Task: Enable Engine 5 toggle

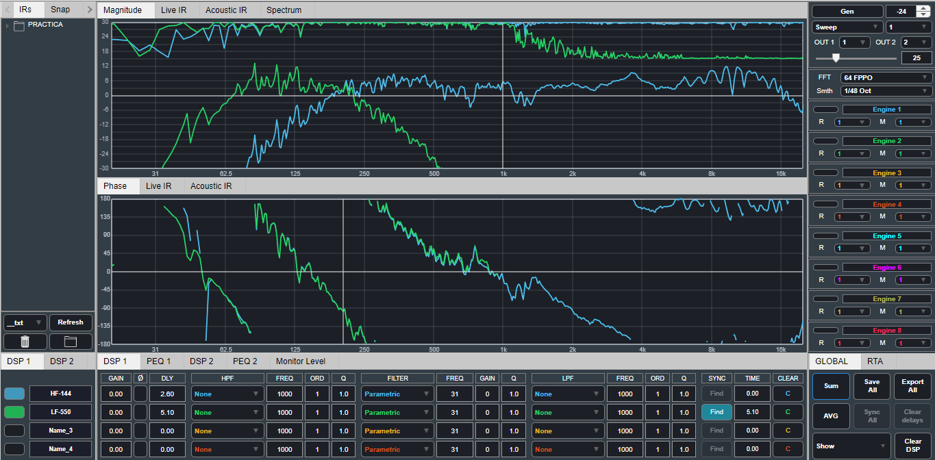Action: pyautogui.click(x=825, y=236)
